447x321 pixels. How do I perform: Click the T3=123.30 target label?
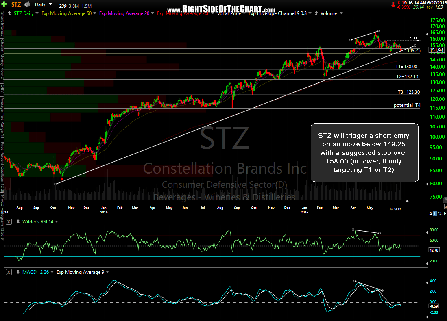pyautogui.click(x=408, y=92)
